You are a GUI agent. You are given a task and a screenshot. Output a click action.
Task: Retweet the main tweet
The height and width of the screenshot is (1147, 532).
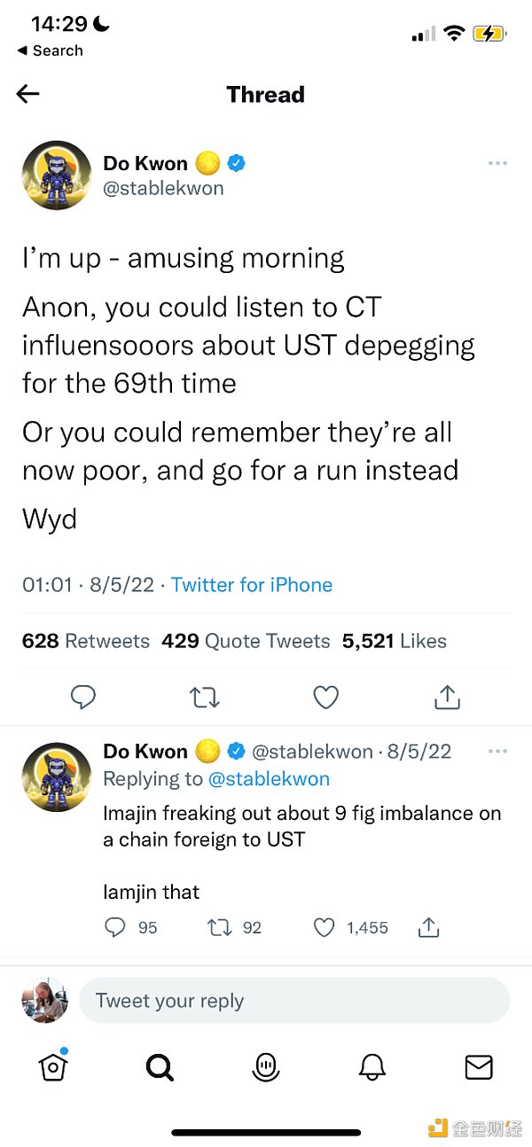(x=205, y=698)
